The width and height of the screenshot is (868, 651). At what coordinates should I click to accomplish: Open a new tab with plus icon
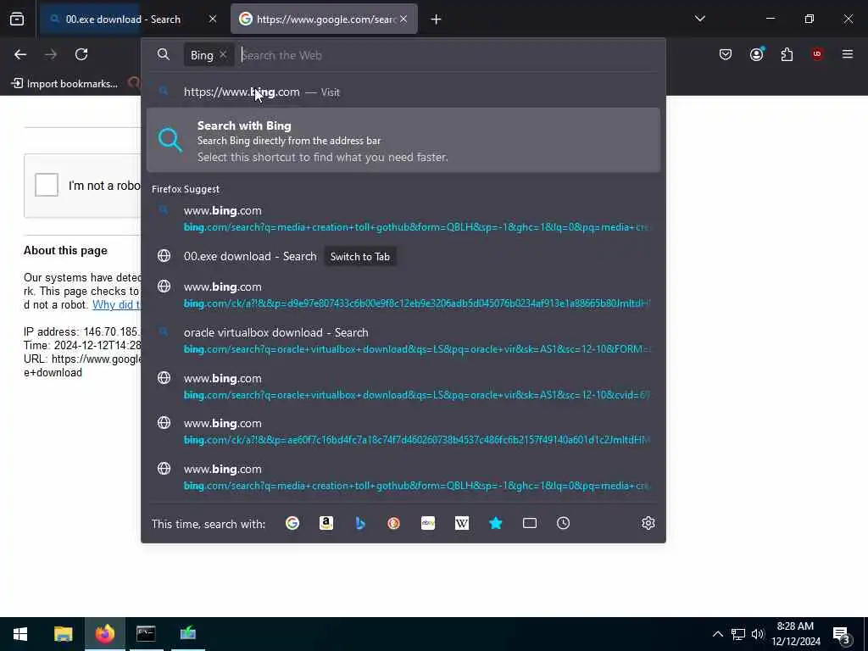click(x=436, y=19)
